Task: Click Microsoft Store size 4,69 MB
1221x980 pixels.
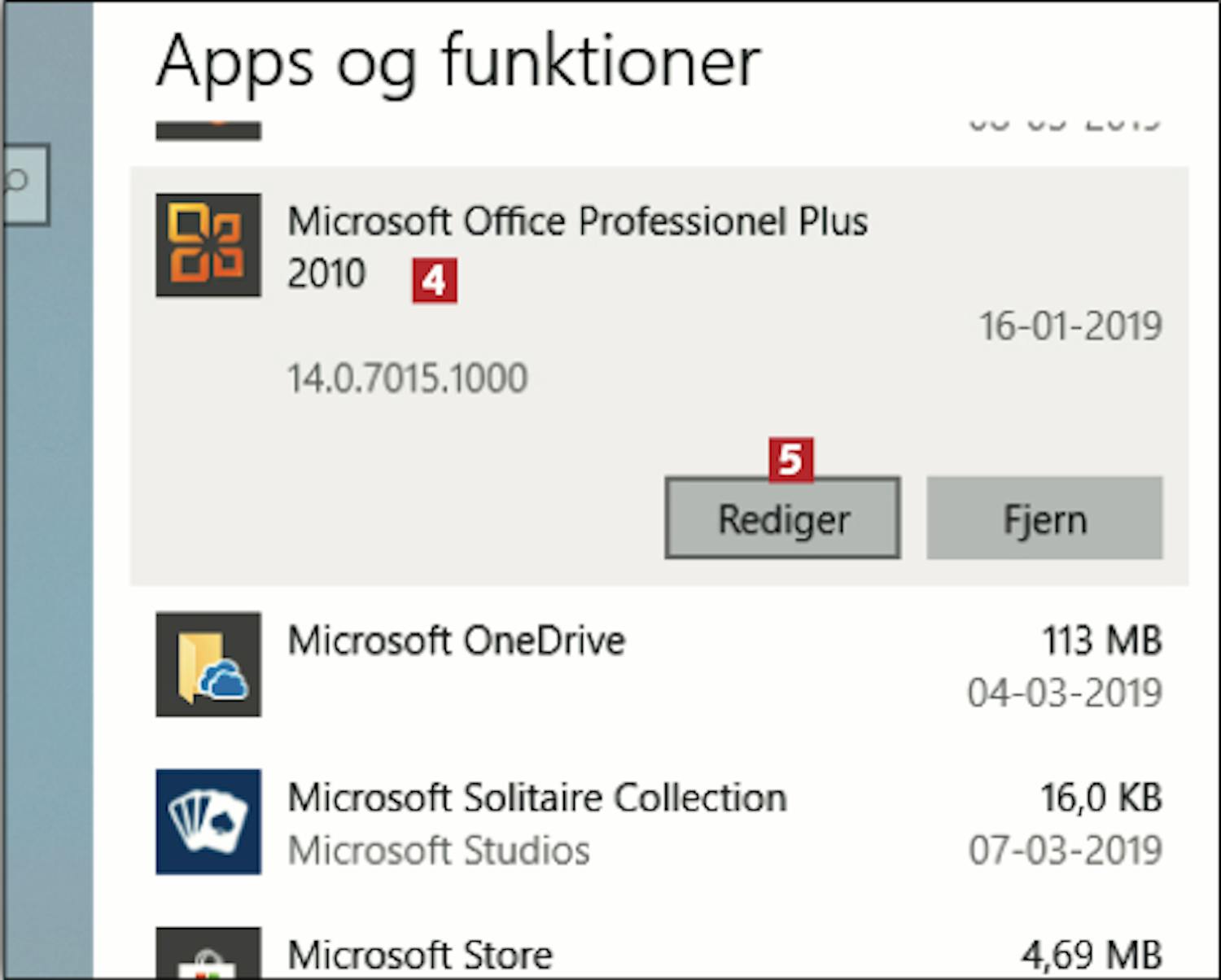Action: (x=1092, y=955)
